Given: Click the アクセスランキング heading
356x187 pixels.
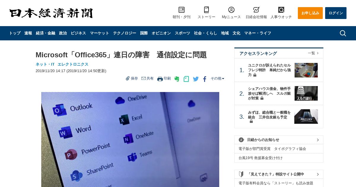Looking at the screenshot, I should (x=258, y=53).
